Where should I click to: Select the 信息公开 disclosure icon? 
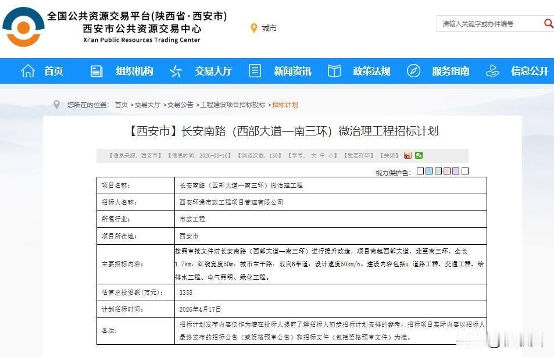pos(492,71)
